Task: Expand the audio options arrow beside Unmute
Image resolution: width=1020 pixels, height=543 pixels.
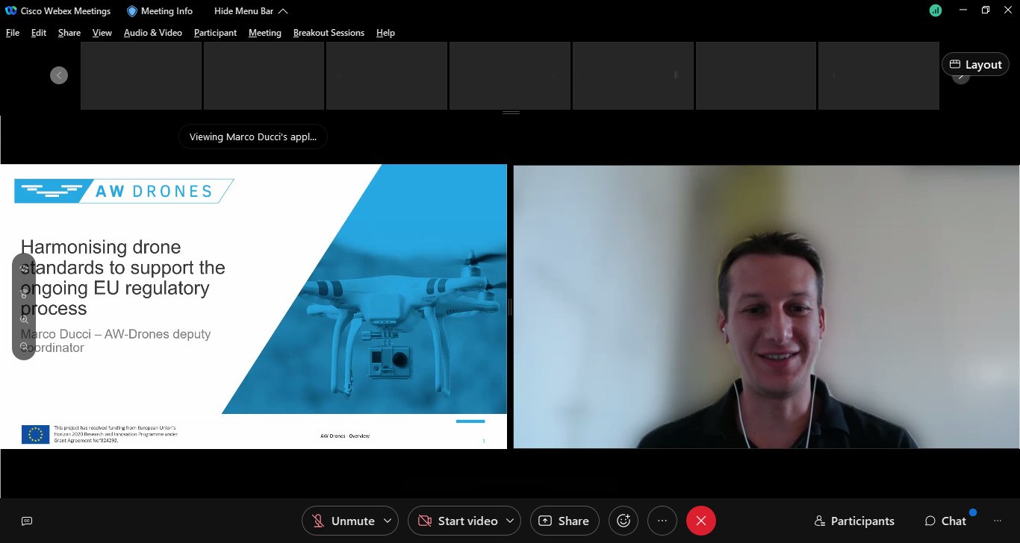Action: 388,521
